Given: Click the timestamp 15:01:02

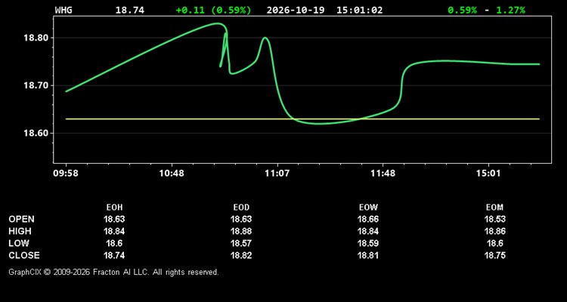Looking at the screenshot, I should point(359,10).
